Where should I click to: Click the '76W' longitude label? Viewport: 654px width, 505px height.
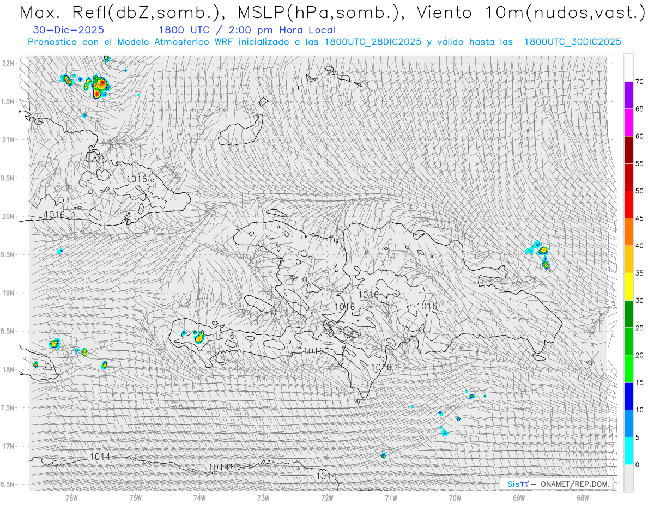(x=71, y=497)
